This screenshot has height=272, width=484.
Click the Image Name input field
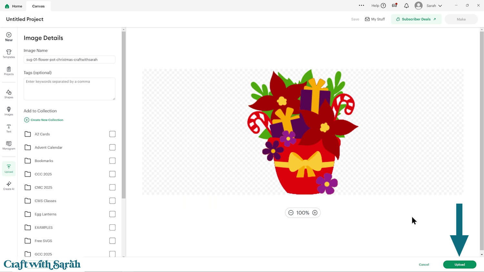(69, 60)
